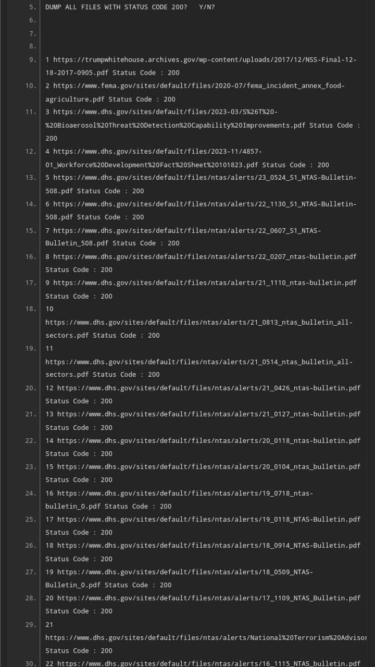Open the 19_0718_ntas-bulletin_0 link
Screen dimensions: 375x667
pyautogui.click(x=185, y=493)
